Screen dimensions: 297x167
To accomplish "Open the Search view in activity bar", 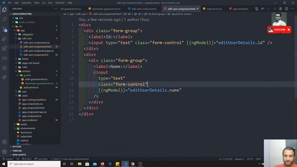I will tap(4, 19).
